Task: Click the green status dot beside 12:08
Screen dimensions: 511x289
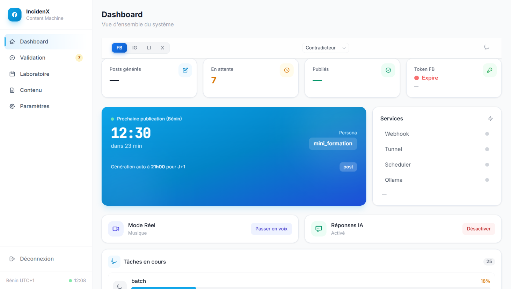Action: [x=70, y=281]
